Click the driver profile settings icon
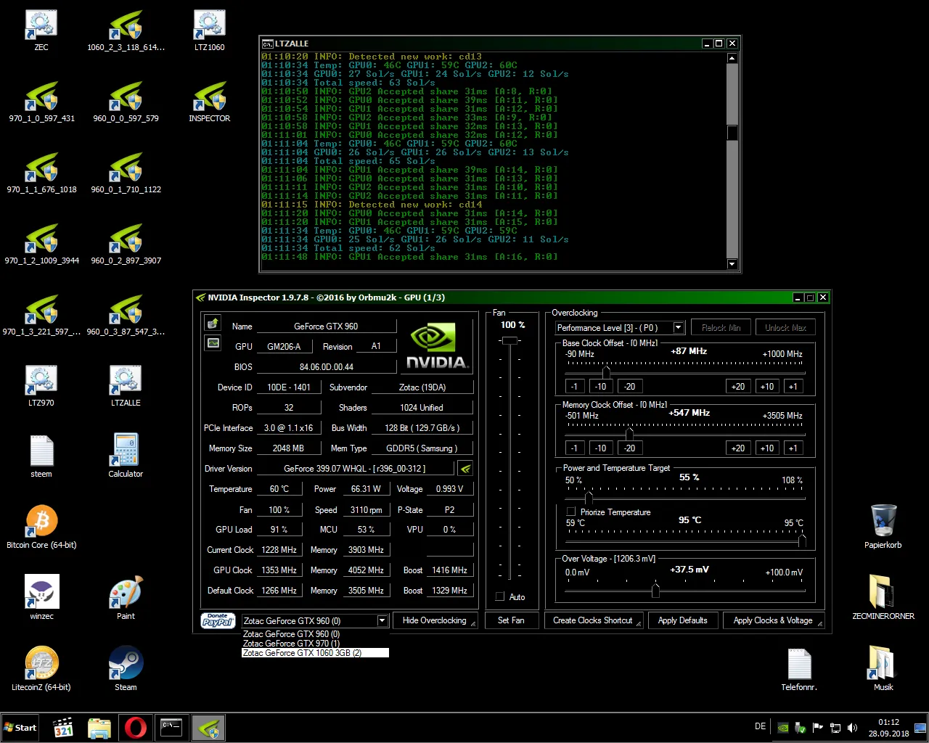The height and width of the screenshot is (743, 929). [x=465, y=469]
